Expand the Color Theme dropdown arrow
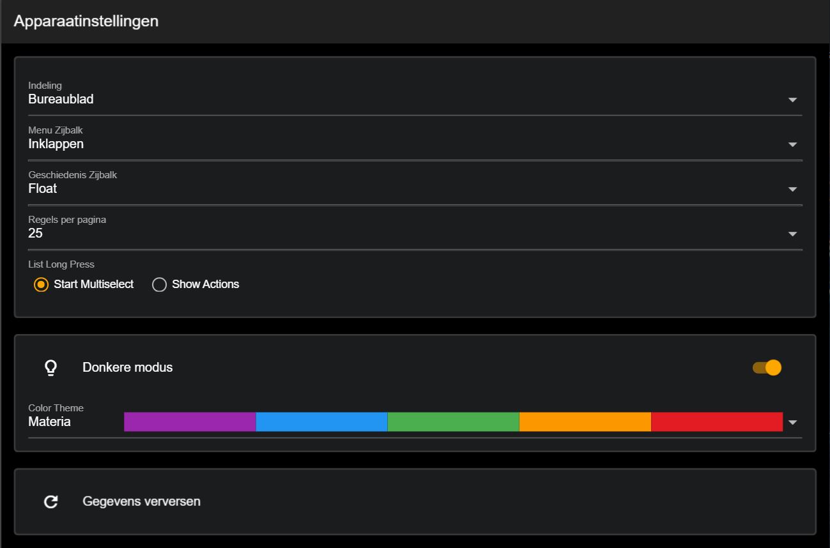The height and width of the screenshot is (548, 830). coord(792,422)
